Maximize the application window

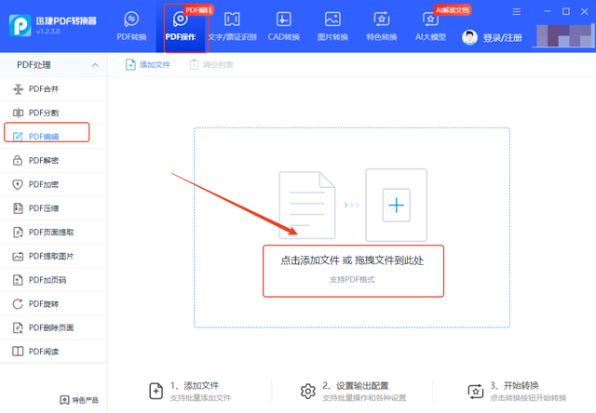click(x=566, y=12)
